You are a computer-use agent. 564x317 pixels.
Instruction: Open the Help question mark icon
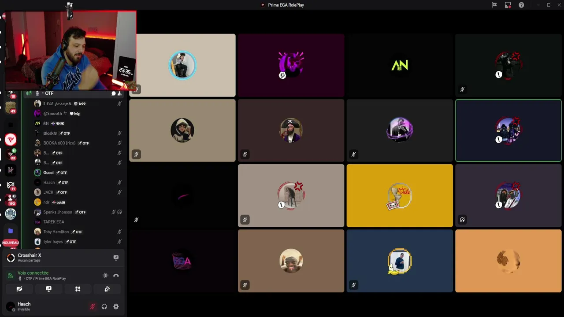point(521,5)
